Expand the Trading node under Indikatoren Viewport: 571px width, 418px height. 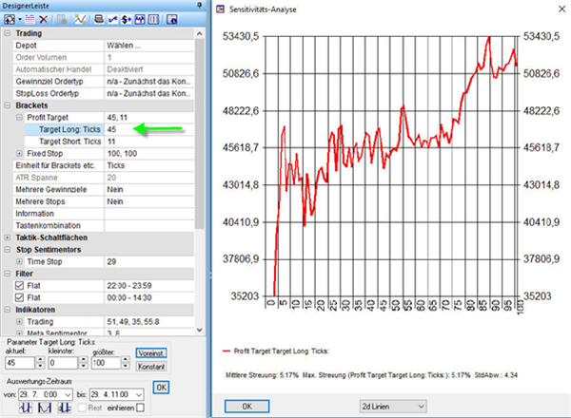click(x=19, y=322)
